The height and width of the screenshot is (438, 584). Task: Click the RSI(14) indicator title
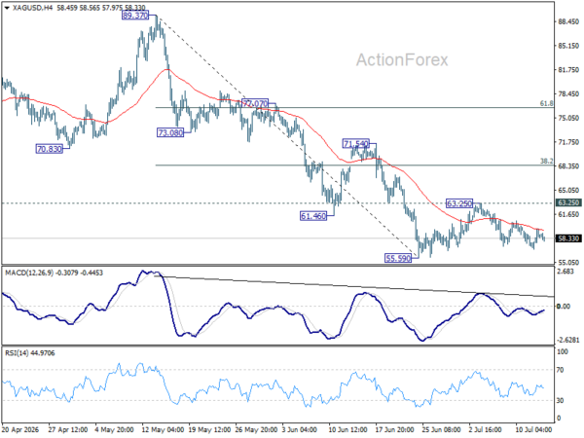[x=17, y=353]
